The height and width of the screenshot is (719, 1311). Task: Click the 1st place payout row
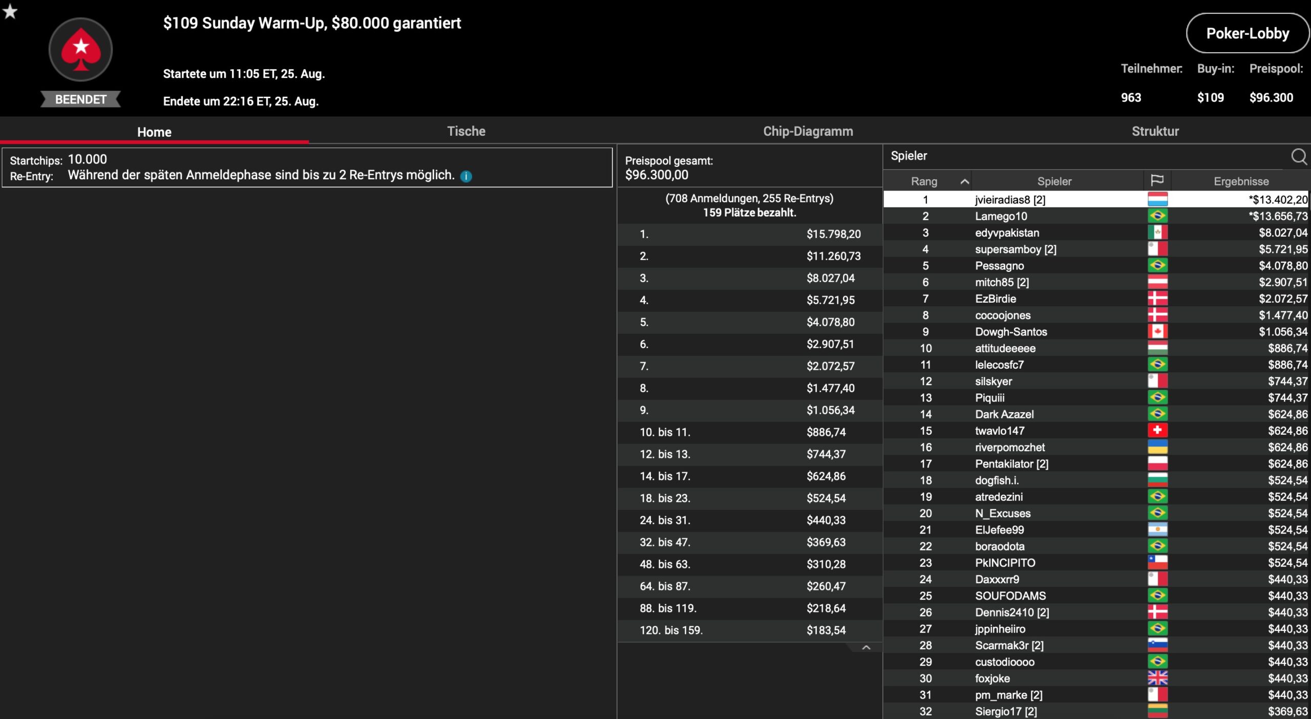(x=749, y=234)
